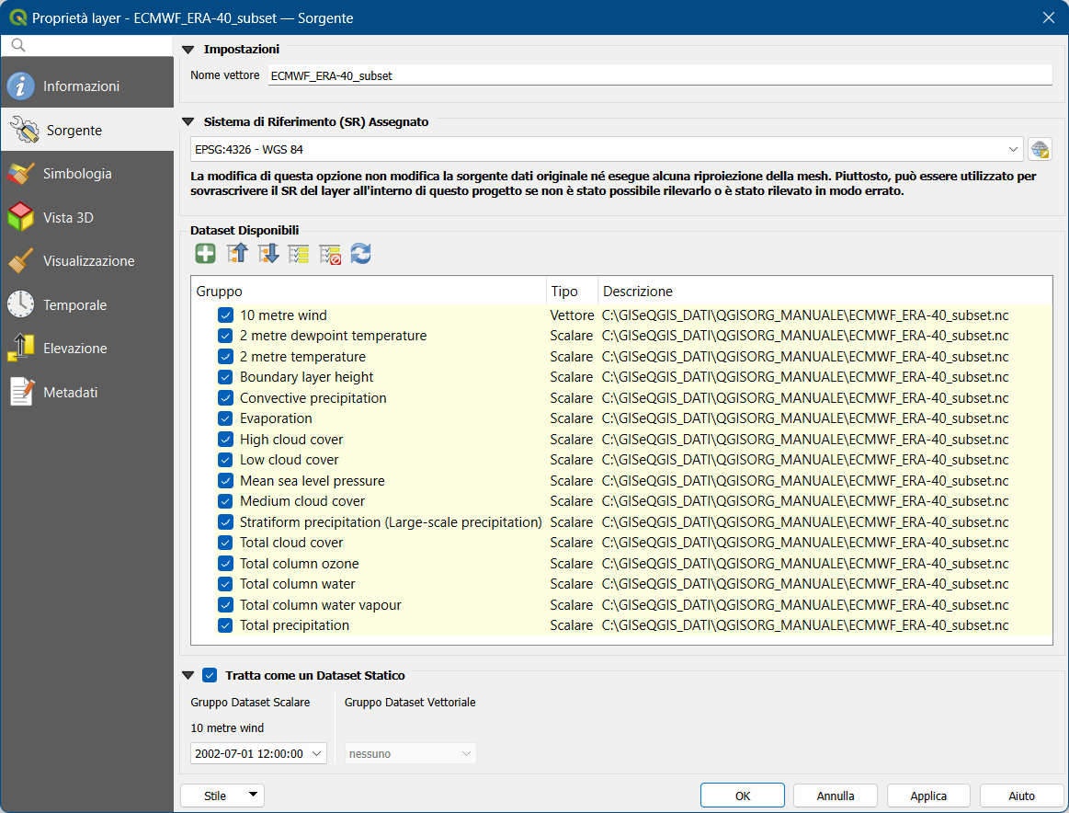Click the Temporale clock icon
Viewport: 1069px width, 813px height.
[20, 304]
